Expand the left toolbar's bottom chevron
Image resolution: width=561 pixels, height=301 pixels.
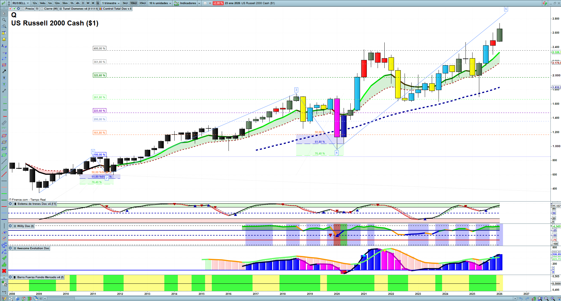4,277
